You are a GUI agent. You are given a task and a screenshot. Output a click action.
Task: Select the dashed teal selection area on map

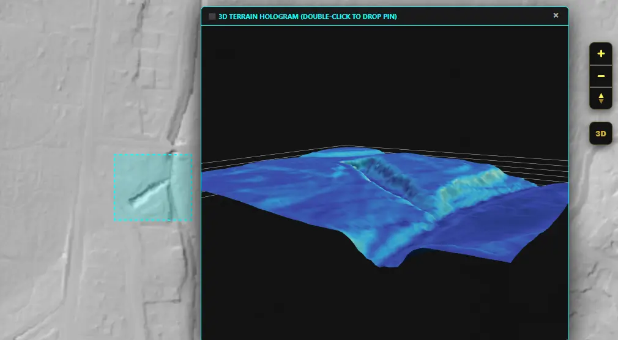[x=153, y=188]
